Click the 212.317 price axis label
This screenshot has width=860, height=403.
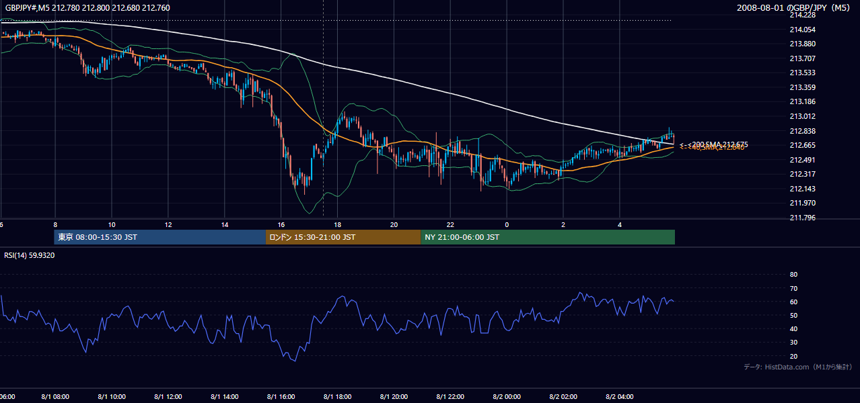(801, 174)
